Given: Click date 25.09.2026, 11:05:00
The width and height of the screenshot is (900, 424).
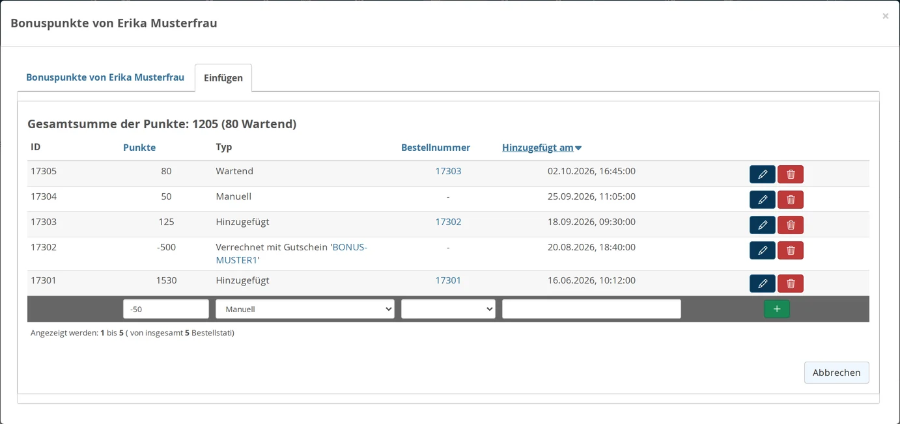Looking at the screenshot, I should pos(591,196).
